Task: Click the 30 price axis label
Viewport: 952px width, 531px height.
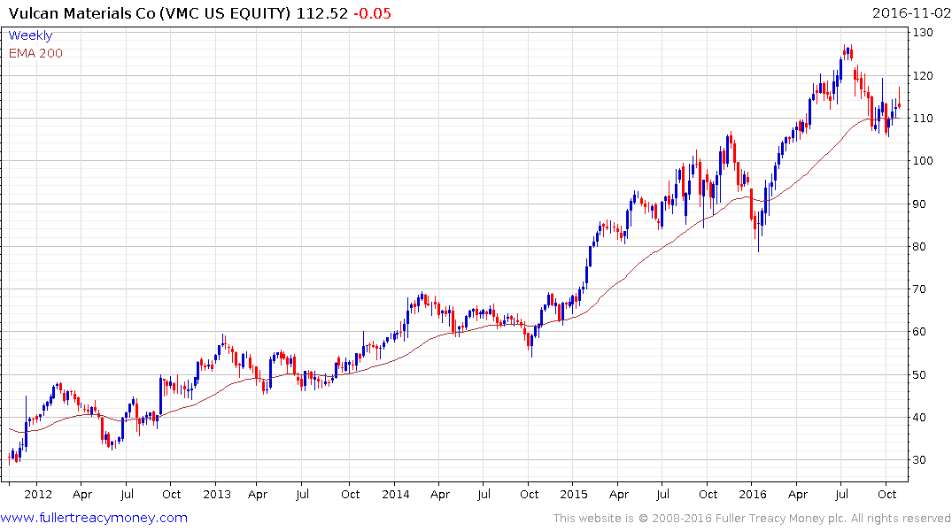Action: coord(919,459)
